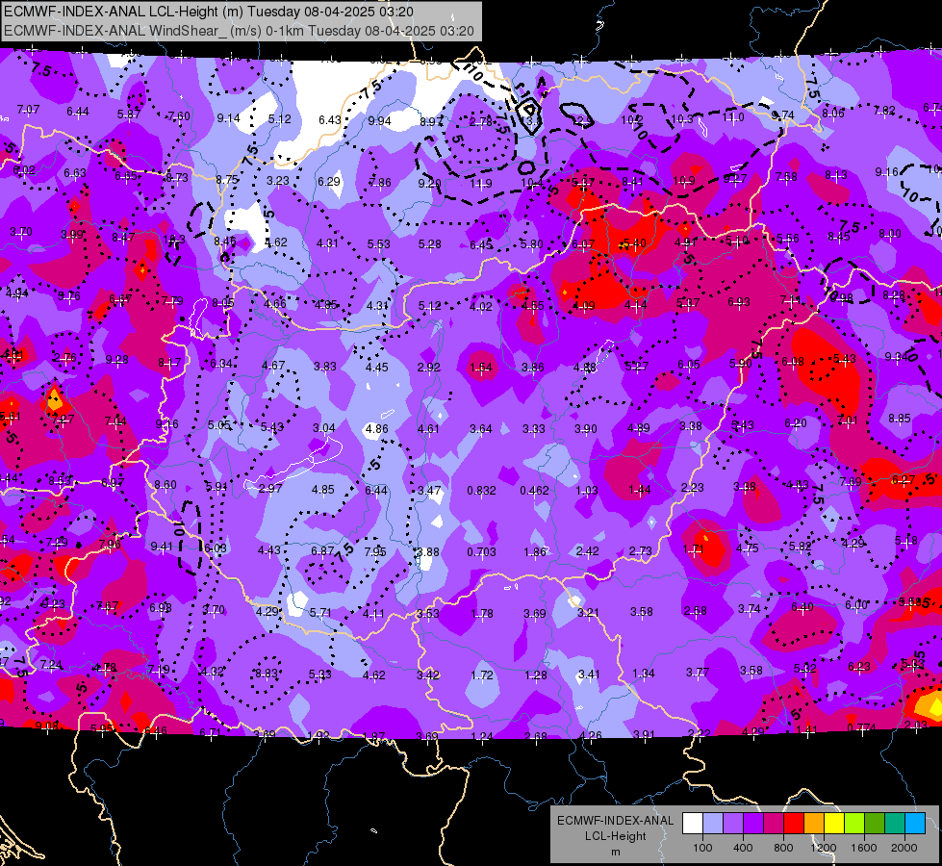The width and height of the screenshot is (942, 866).
Task: Click the 6.44 value near the lake
Action: [376, 491]
